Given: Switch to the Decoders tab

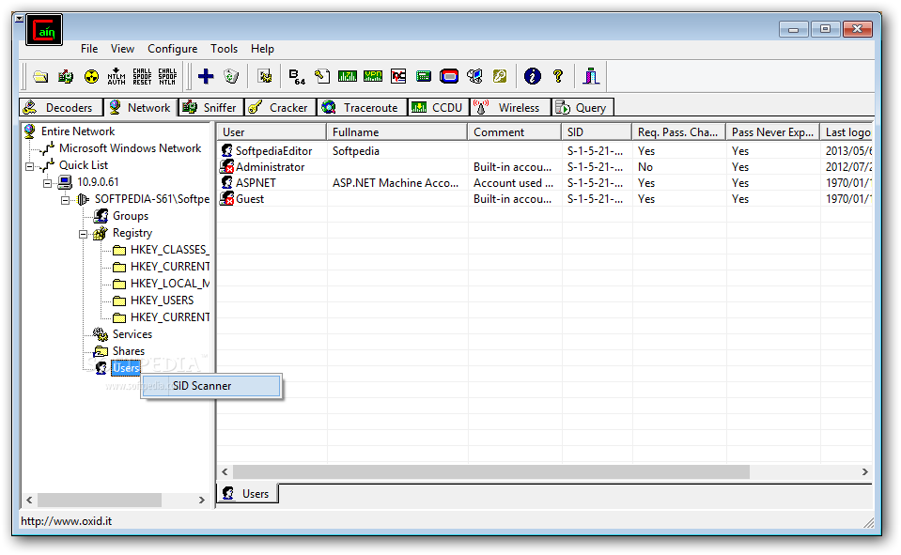Looking at the screenshot, I should tap(61, 107).
